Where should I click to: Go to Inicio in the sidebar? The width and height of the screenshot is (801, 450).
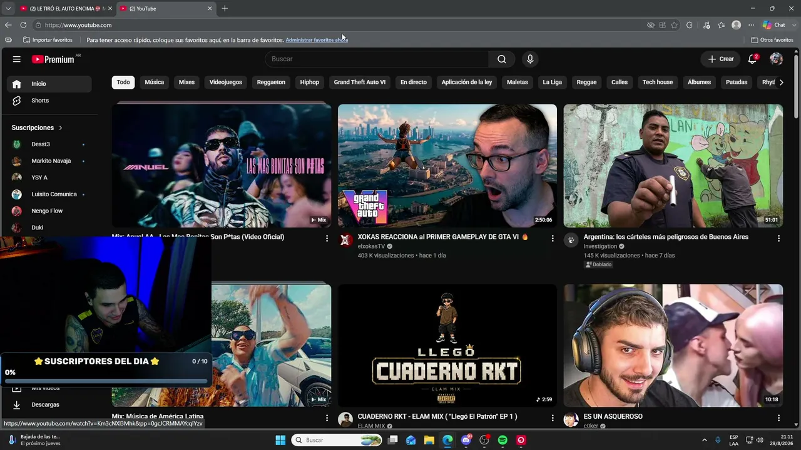[49, 84]
